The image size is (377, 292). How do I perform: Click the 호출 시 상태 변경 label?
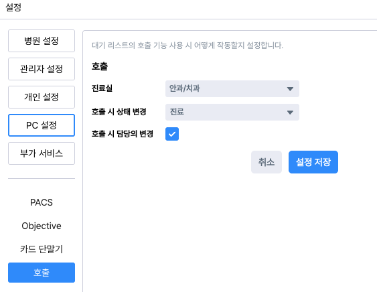pos(119,112)
